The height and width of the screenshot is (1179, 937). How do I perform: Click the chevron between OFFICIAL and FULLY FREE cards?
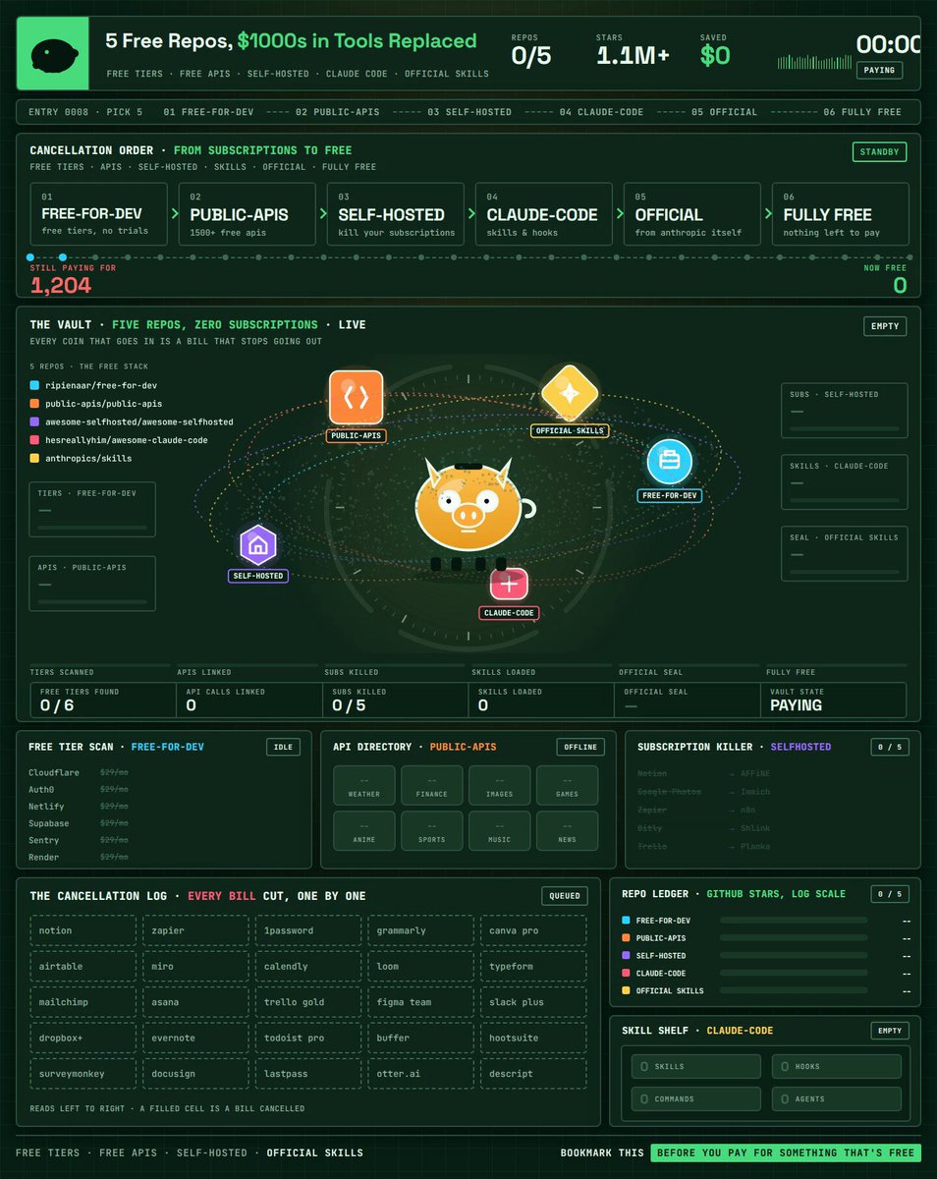(x=766, y=214)
